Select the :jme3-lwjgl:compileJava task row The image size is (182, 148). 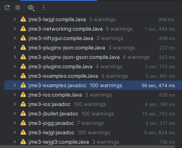click(x=93, y=20)
